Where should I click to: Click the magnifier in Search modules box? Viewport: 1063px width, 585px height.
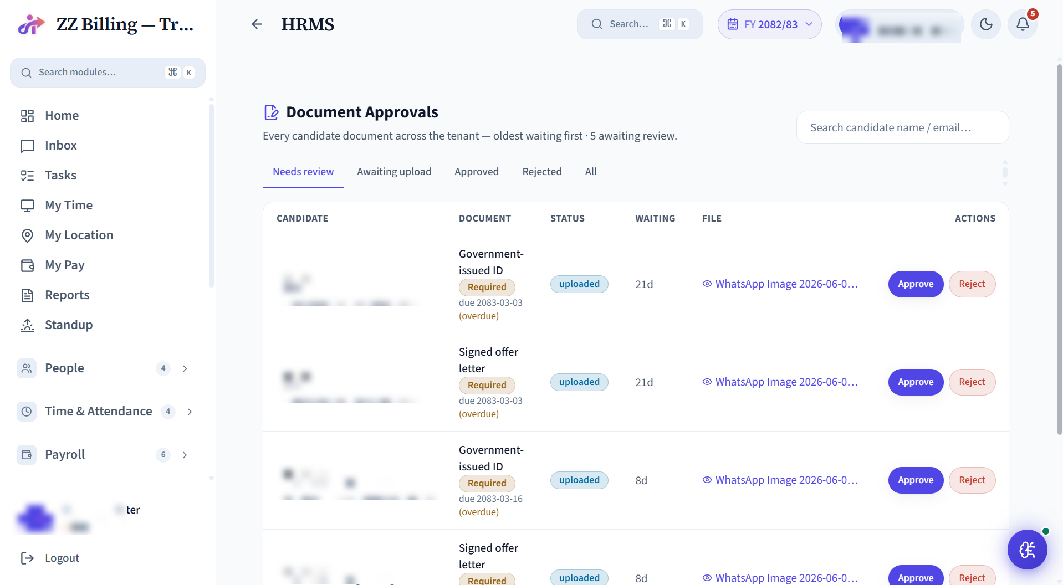[x=26, y=73]
